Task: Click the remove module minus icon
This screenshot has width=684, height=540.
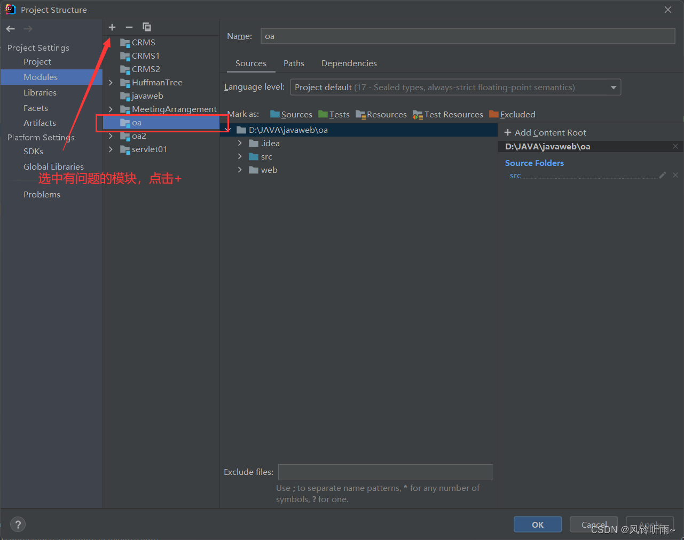Action: coord(129,27)
